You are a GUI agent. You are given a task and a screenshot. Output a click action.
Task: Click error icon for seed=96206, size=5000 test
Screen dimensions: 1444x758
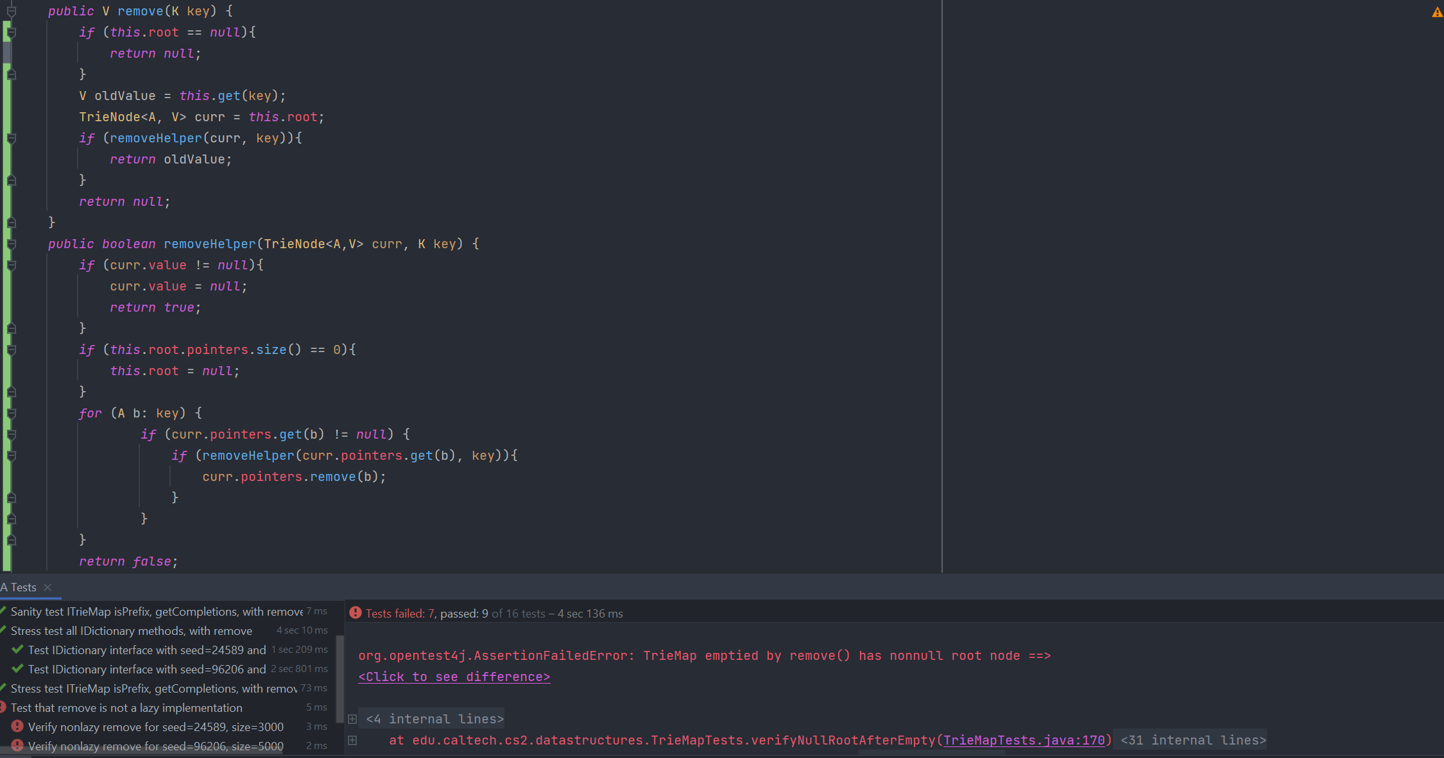coord(17,746)
